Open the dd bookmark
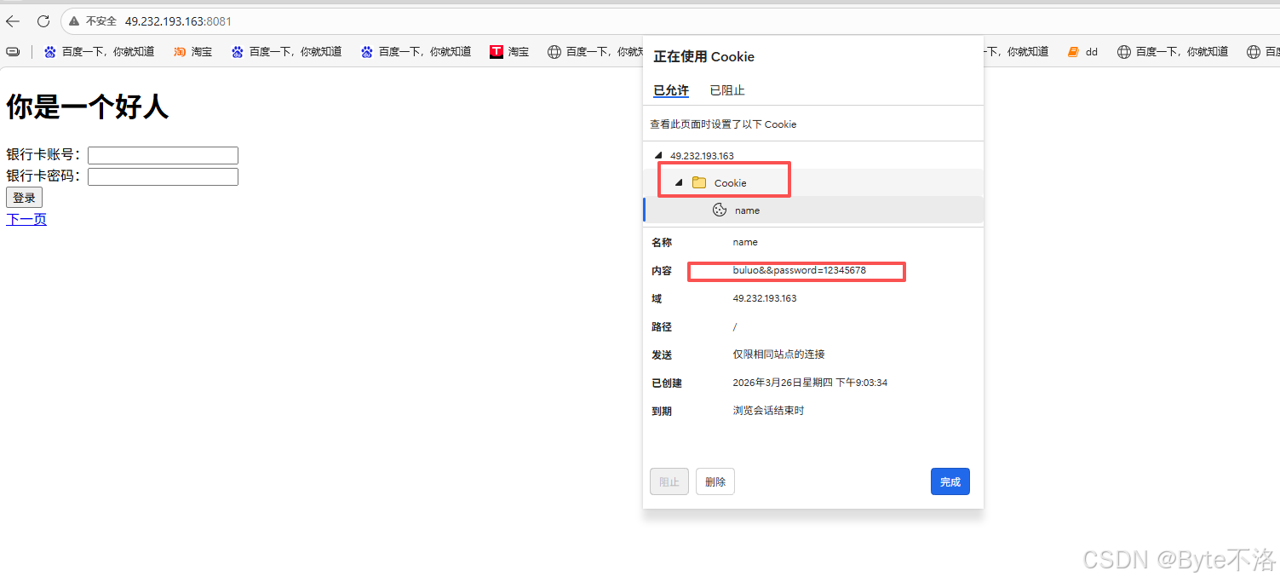1280x582 pixels. coord(1082,52)
